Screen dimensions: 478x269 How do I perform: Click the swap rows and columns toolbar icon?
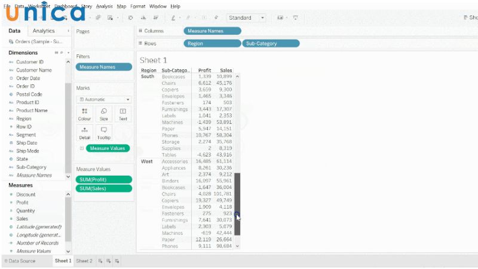[130, 18]
